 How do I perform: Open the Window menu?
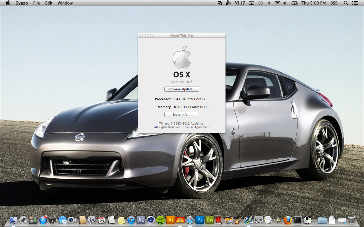click(x=65, y=3)
